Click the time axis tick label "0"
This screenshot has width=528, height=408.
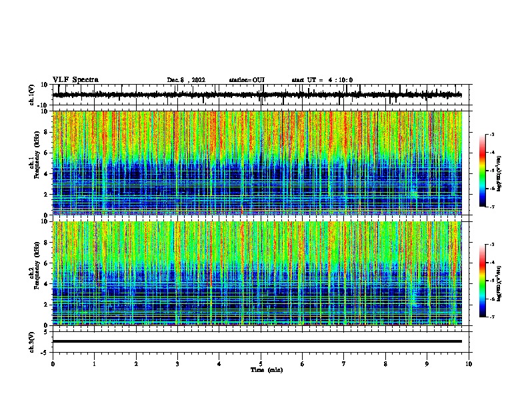(53, 364)
